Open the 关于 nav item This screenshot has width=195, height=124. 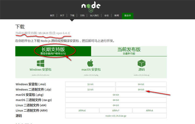pos(62,16)
